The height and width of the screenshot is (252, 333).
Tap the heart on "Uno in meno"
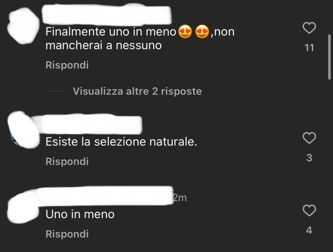[x=309, y=210]
